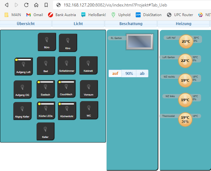Switch the Keller light tile
This screenshot has height=171, width=211.
click(46, 131)
